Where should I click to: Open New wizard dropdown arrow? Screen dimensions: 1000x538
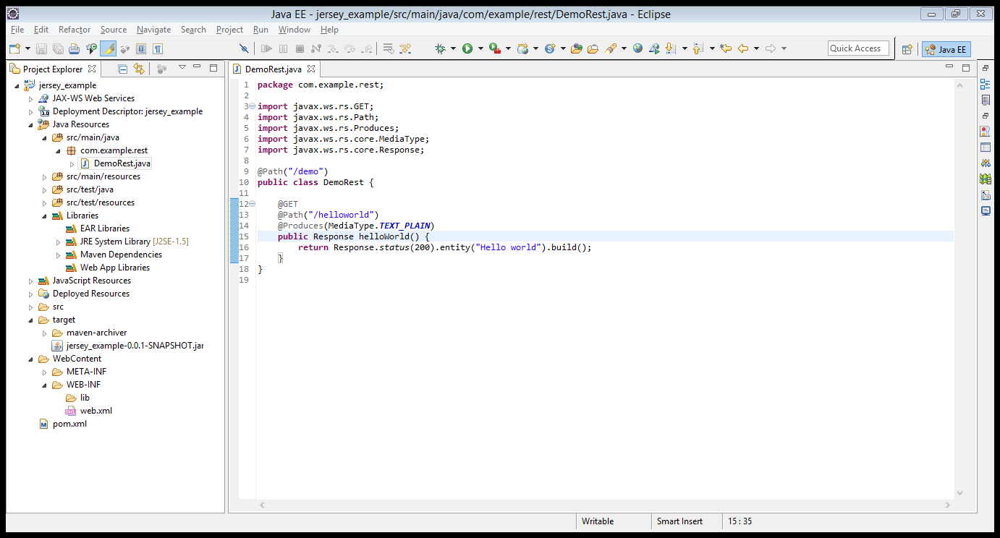(28, 48)
